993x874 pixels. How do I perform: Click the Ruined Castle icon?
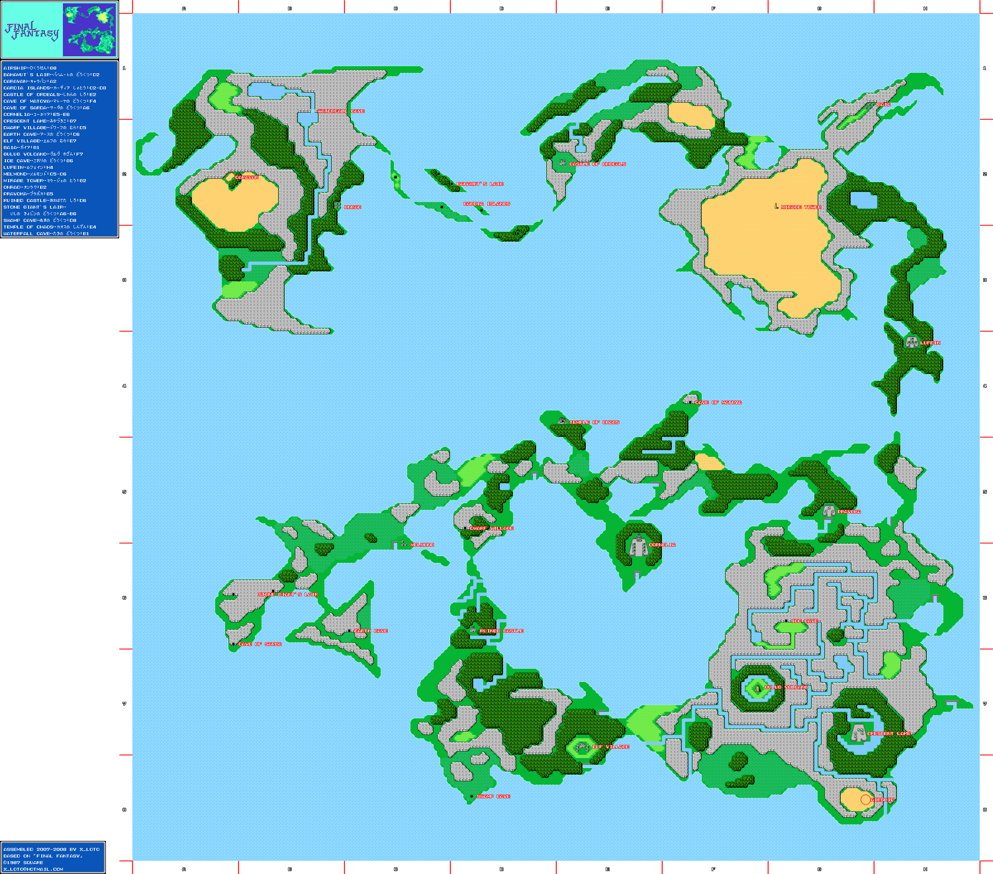click(x=473, y=629)
